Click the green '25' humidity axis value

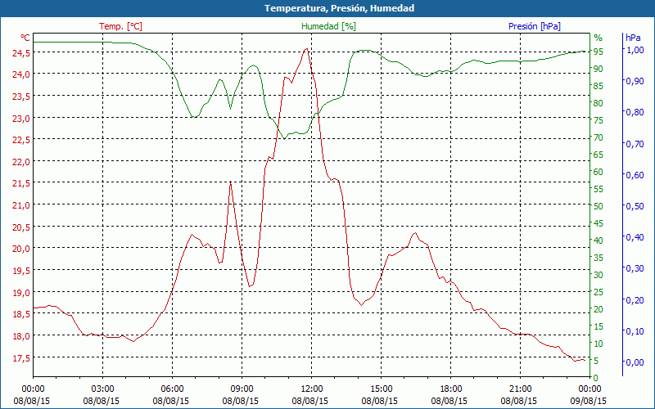pyautogui.click(x=599, y=292)
